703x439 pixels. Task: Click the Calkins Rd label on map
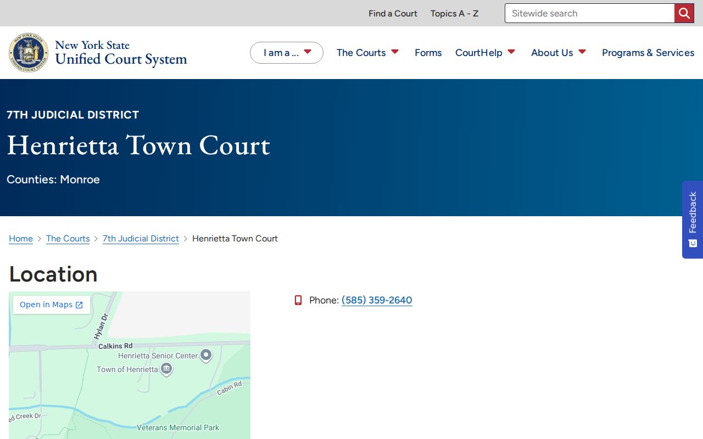click(115, 346)
